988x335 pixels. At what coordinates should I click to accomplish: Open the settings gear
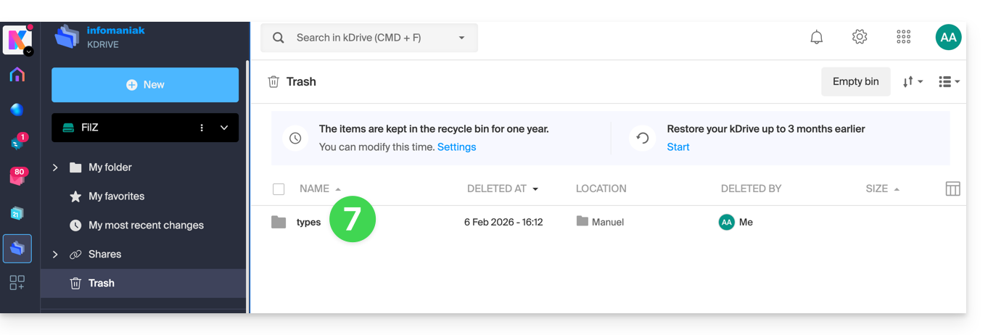pyautogui.click(x=860, y=38)
